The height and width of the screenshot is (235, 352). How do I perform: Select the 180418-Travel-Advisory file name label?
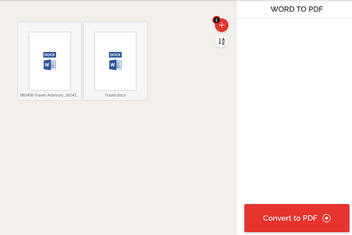49,95
